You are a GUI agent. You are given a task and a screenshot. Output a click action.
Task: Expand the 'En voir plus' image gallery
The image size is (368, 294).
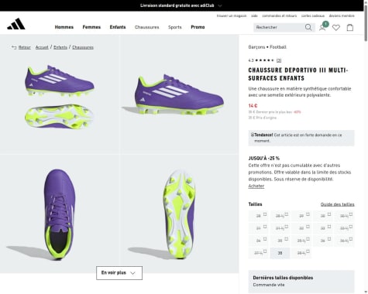coord(119,273)
